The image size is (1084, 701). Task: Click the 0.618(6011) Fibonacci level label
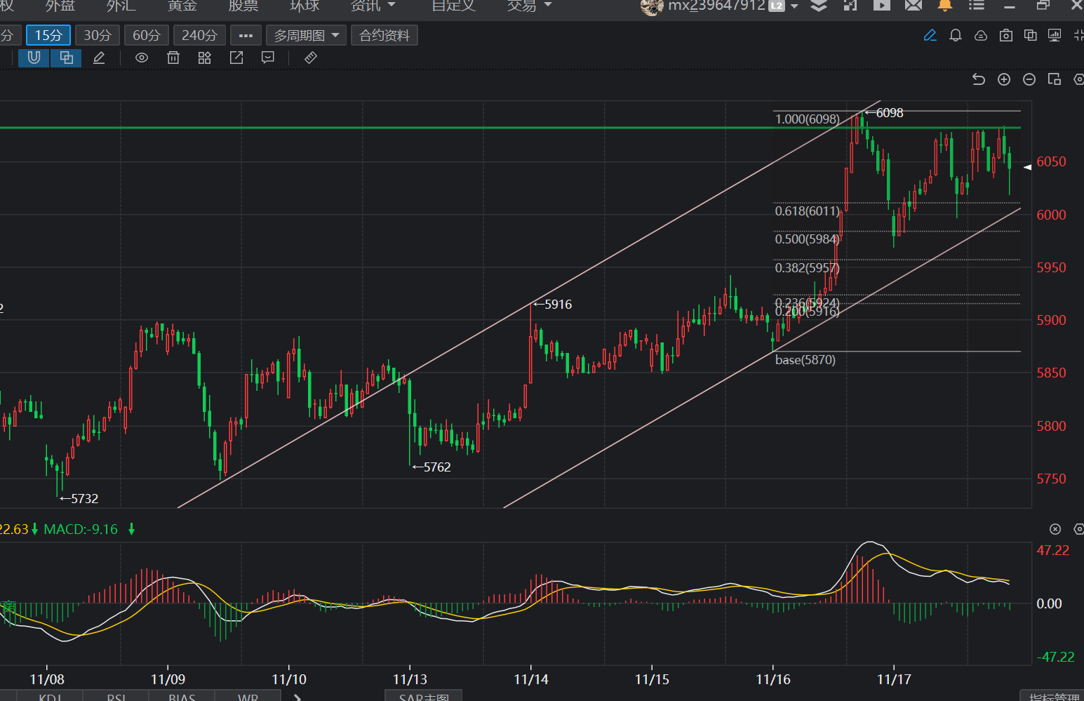[807, 211]
